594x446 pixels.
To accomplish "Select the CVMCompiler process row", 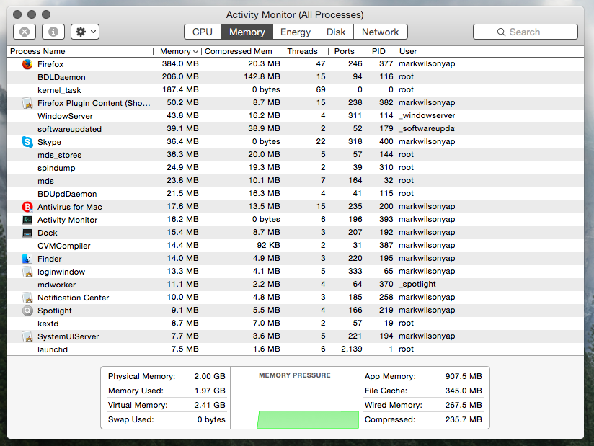I will tap(296, 246).
